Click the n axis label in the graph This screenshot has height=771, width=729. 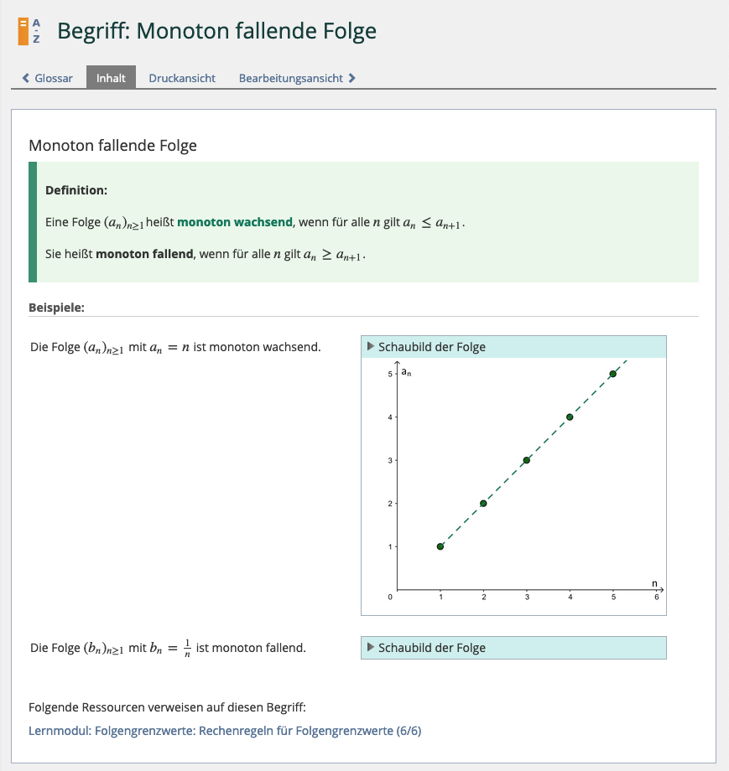tap(654, 582)
